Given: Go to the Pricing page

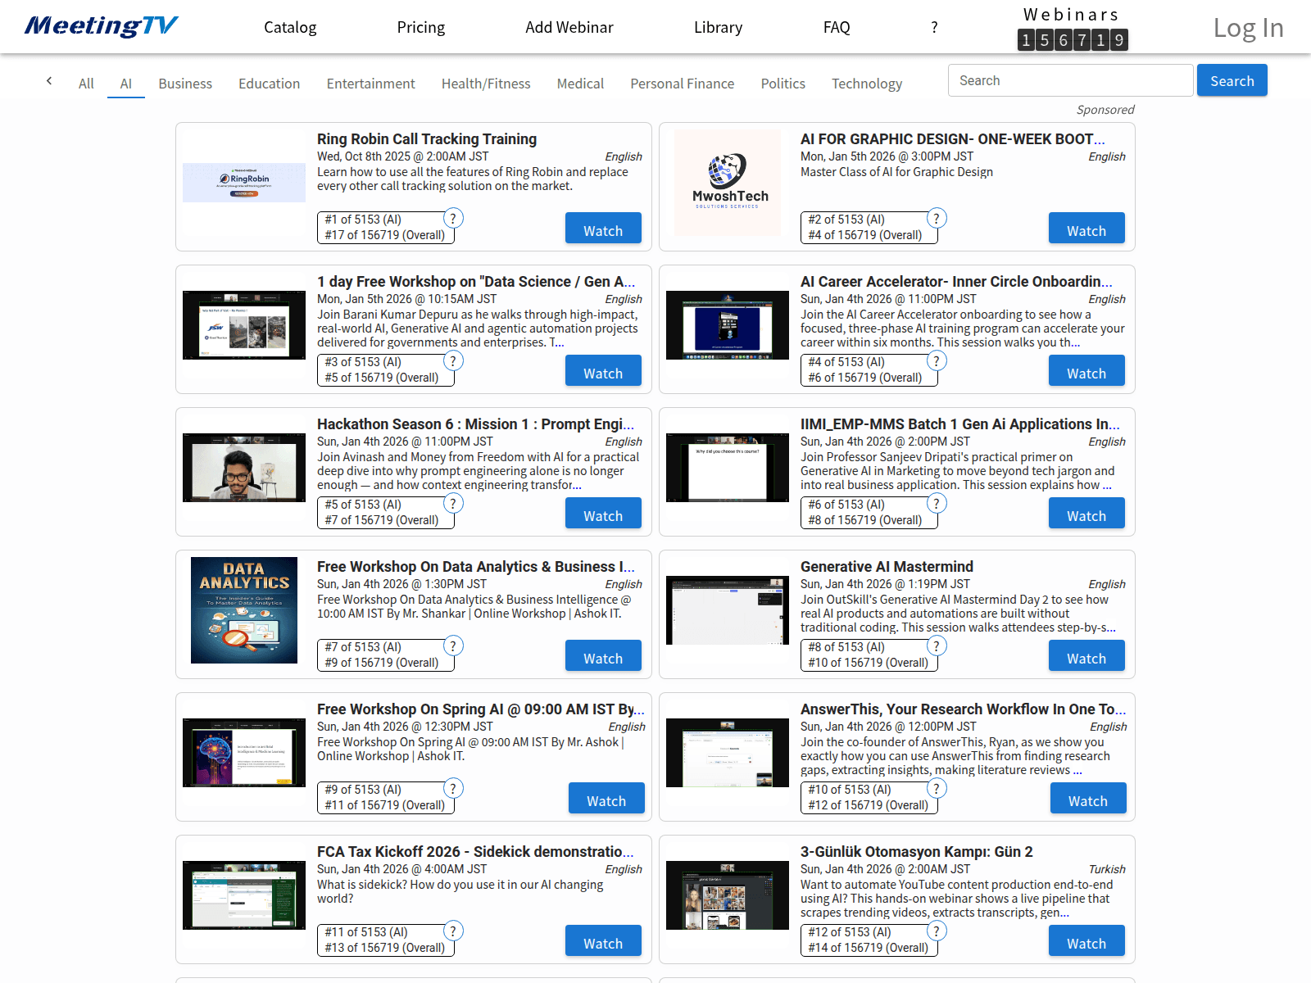Looking at the screenshot, I should 421,27.
